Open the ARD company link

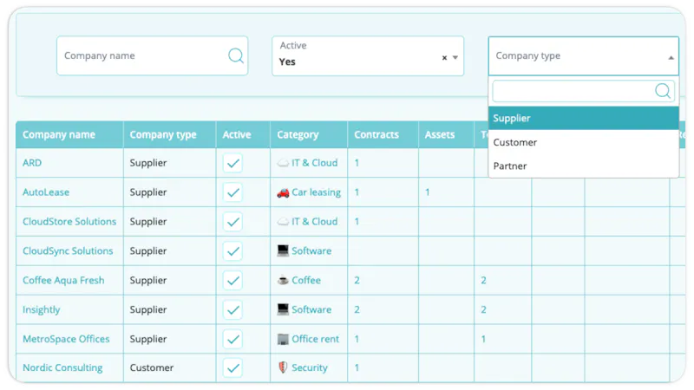[32, 163]
